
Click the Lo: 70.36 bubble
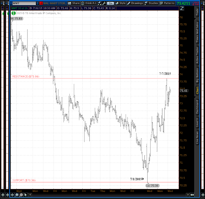point(152,186)
